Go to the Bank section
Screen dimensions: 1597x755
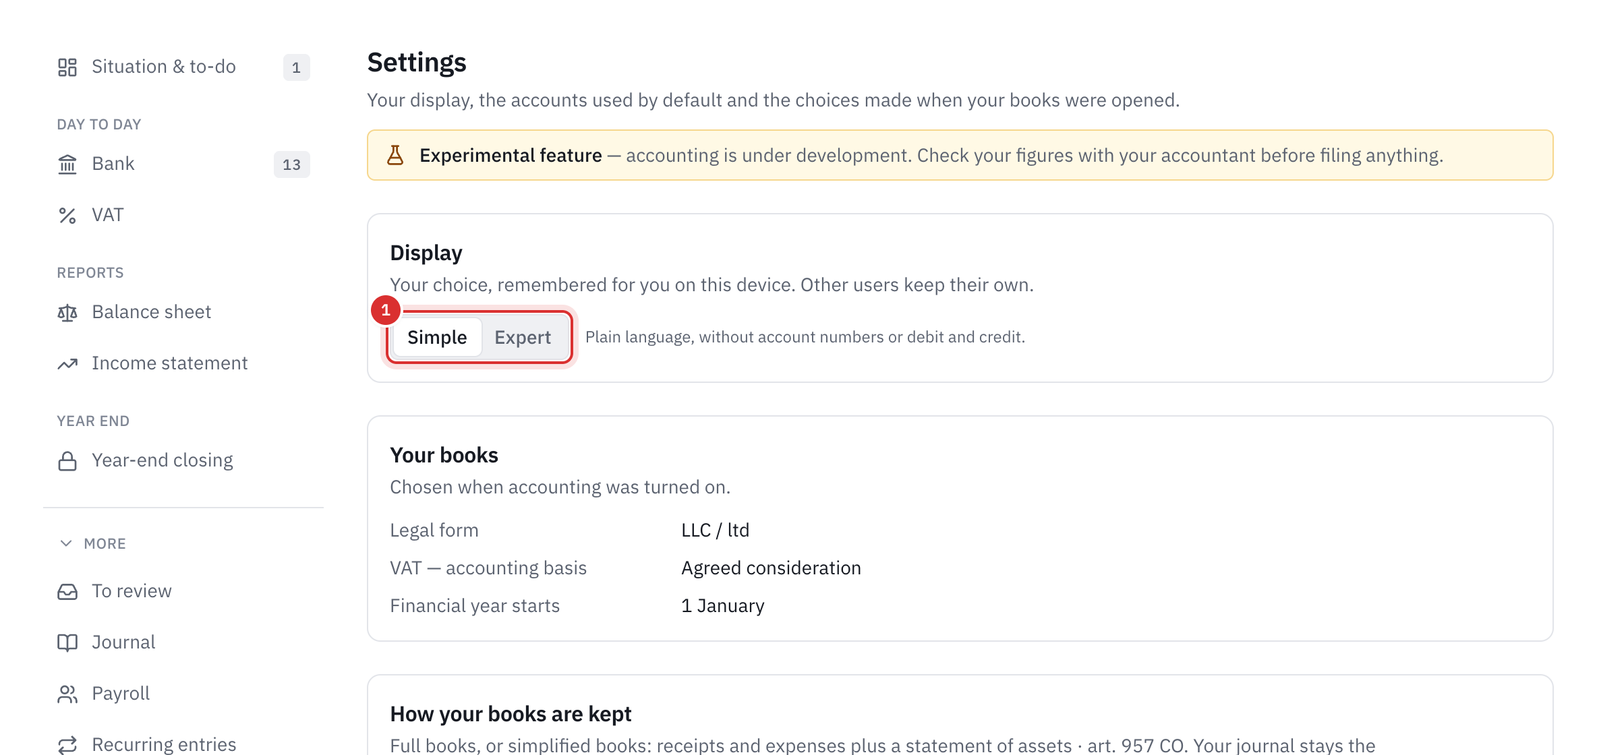(x=183, y=164)
